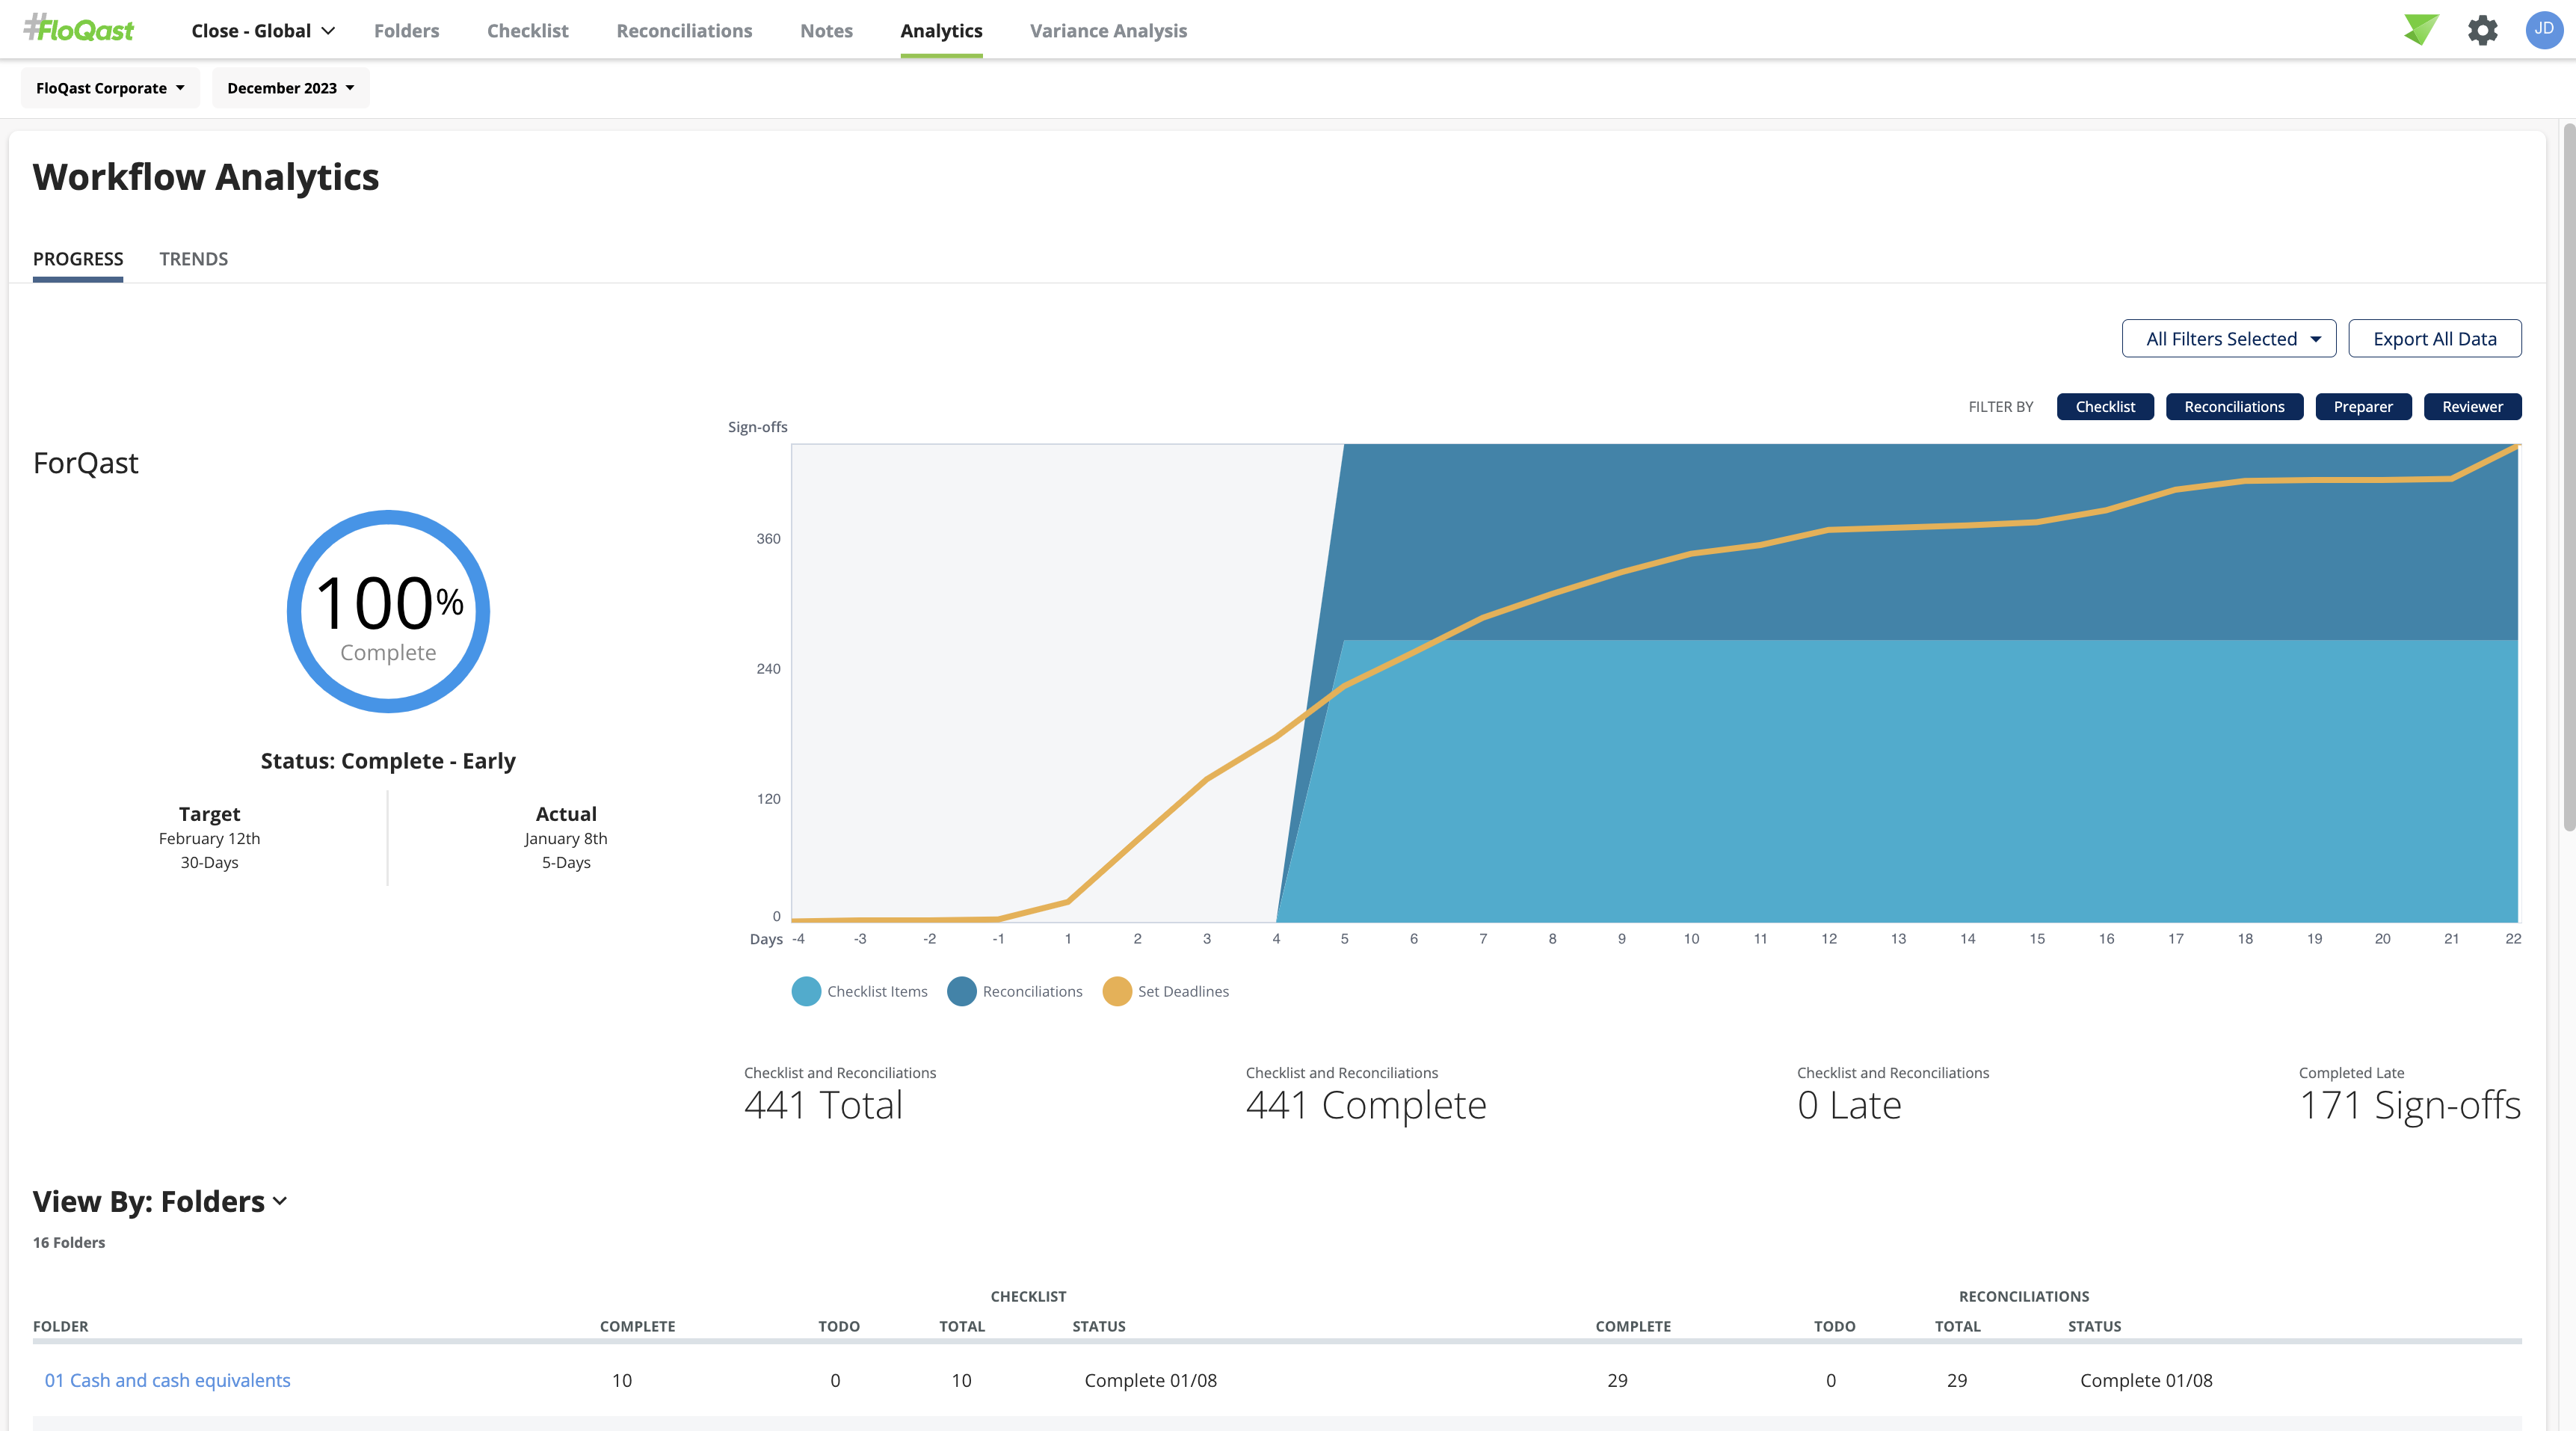
Task: Expand the View By: Folders selector
Action: point(160,1201)
